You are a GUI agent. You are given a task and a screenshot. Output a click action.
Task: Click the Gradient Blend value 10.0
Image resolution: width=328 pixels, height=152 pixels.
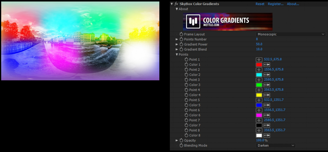pos(259,49)
